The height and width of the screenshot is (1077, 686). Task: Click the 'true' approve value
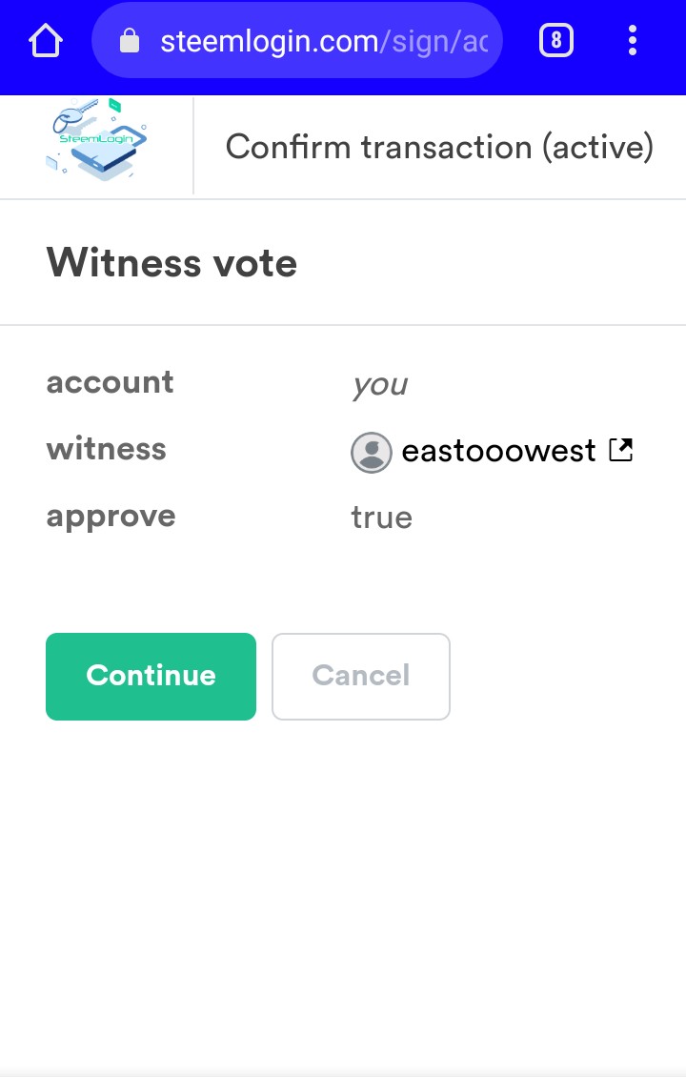[381, 518]
